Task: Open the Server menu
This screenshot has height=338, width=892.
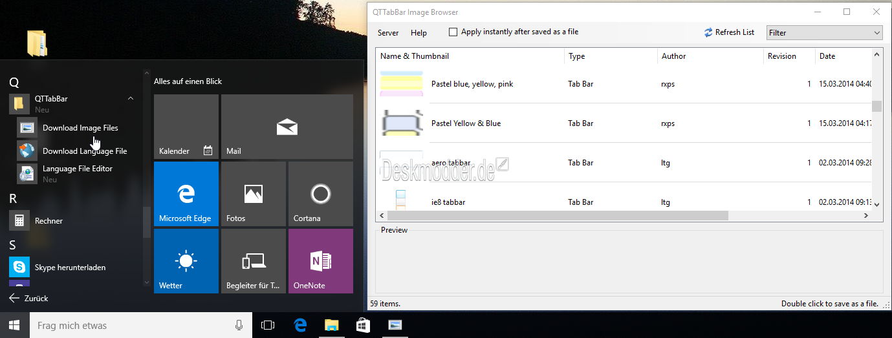Action: pyautogui.click(x=388, y=32)
